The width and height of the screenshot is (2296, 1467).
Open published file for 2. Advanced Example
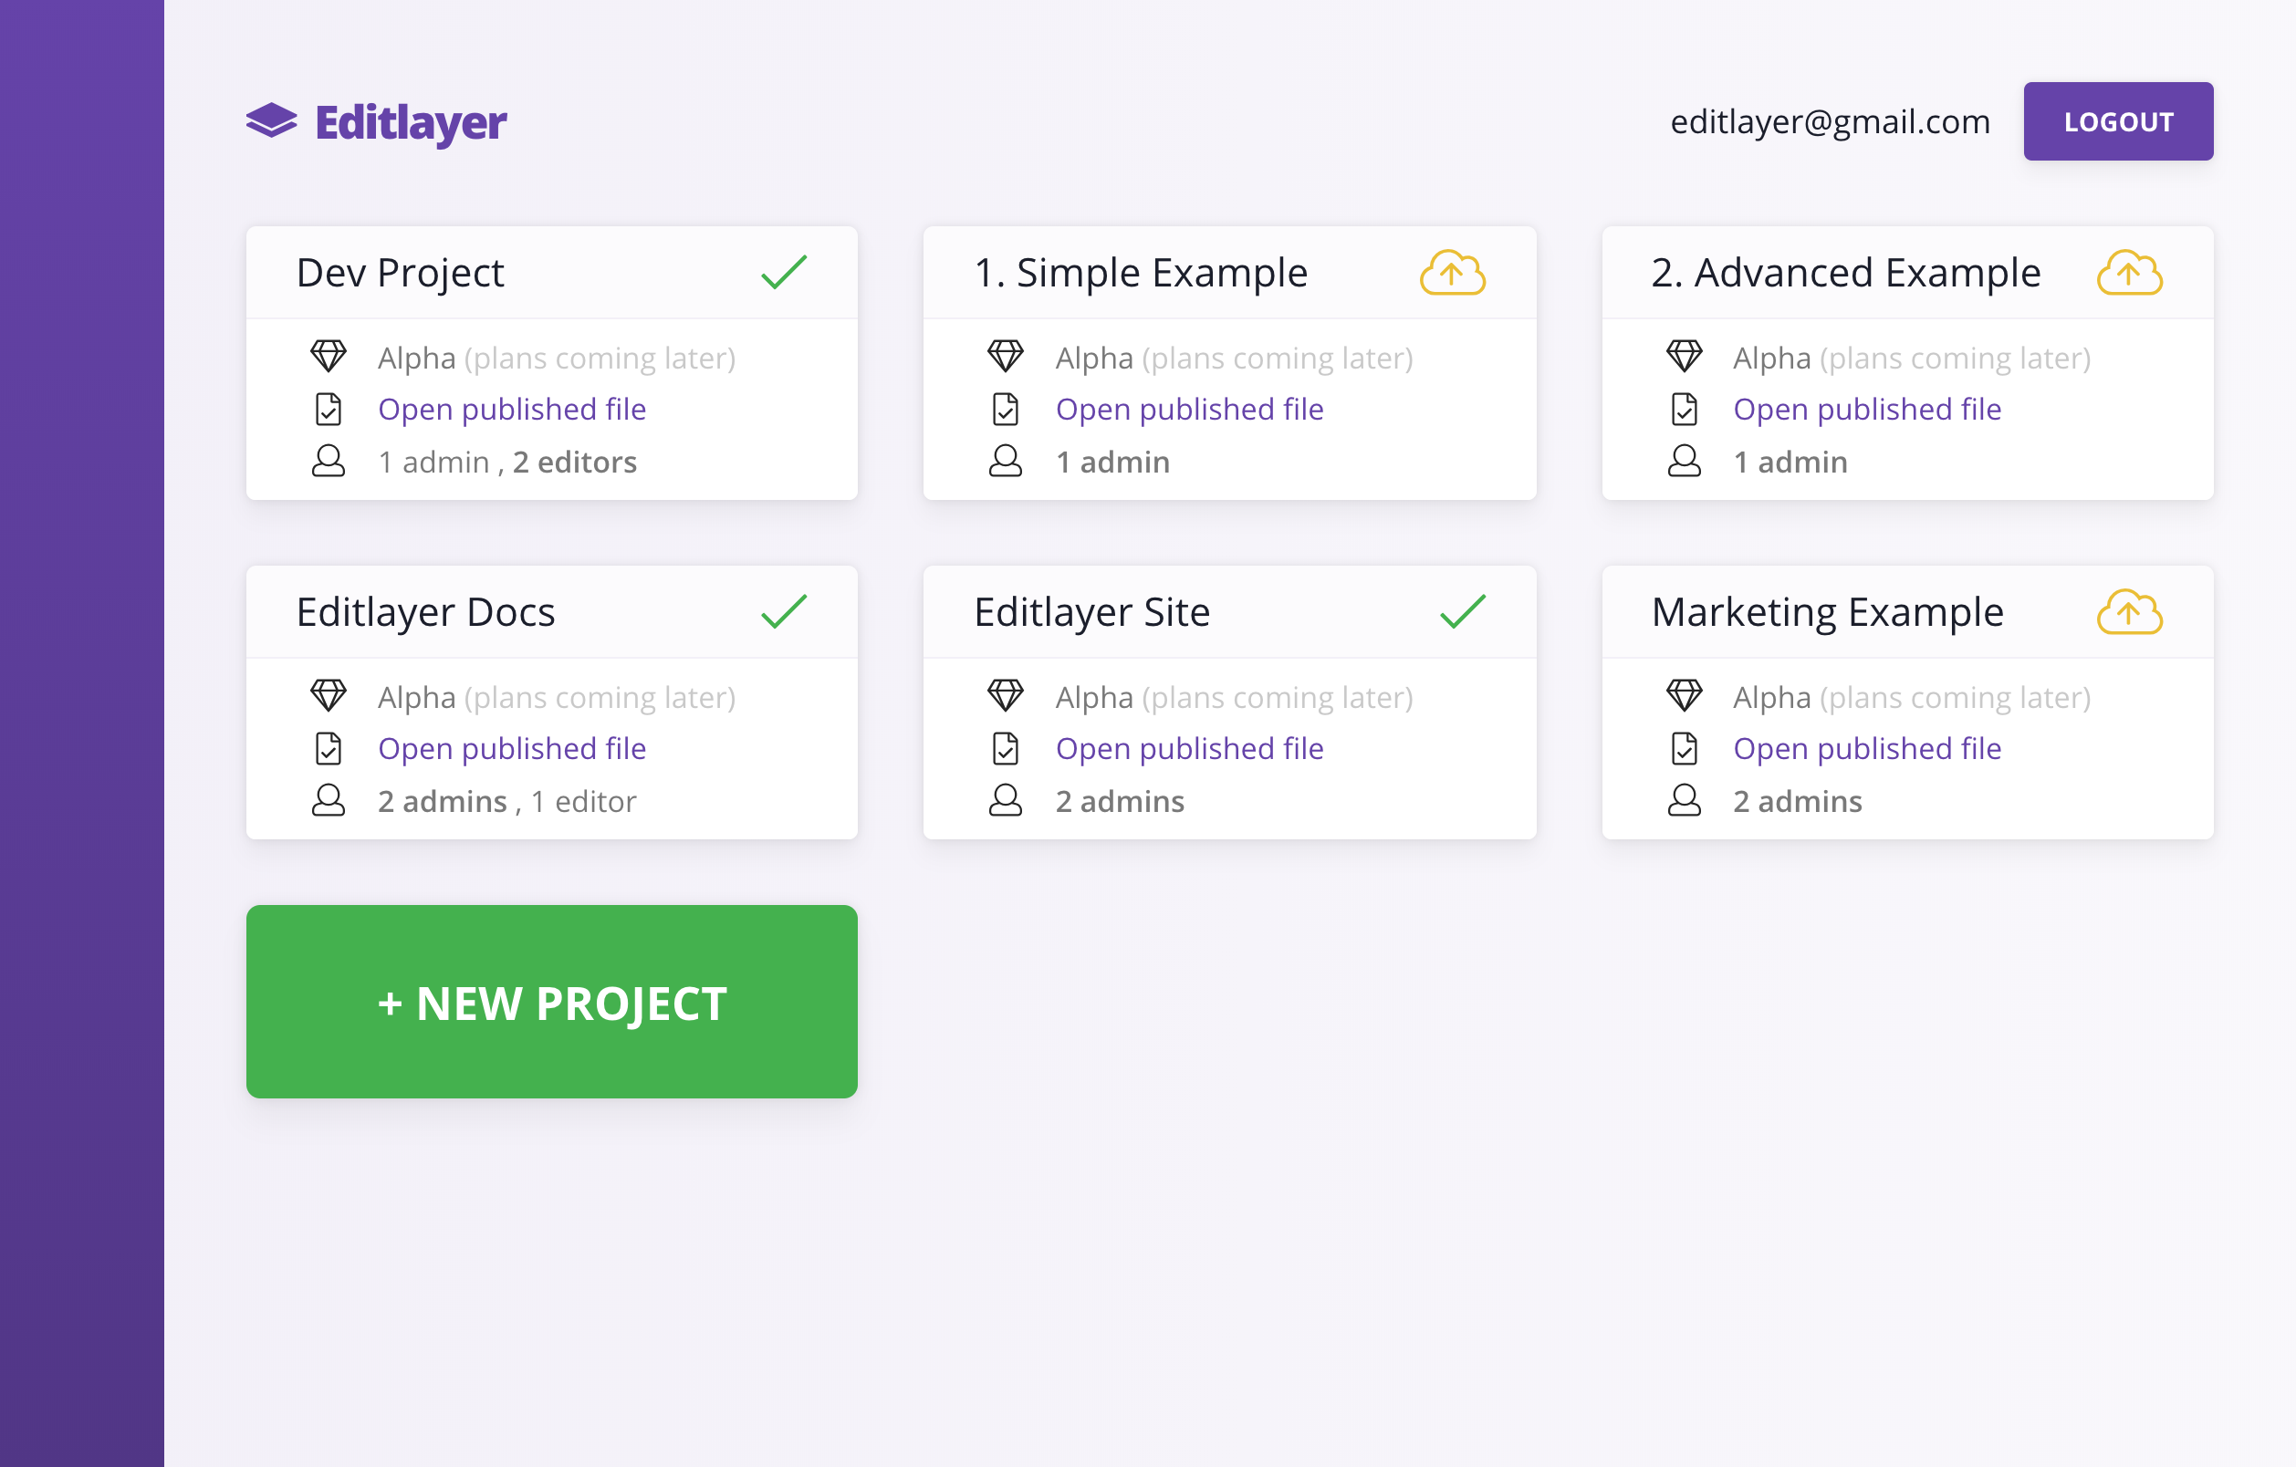1867,410
